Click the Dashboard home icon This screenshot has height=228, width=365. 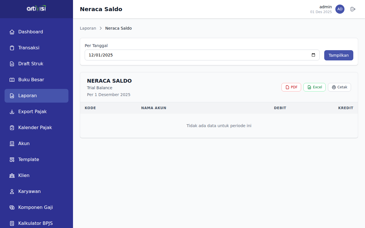(12, 32)
